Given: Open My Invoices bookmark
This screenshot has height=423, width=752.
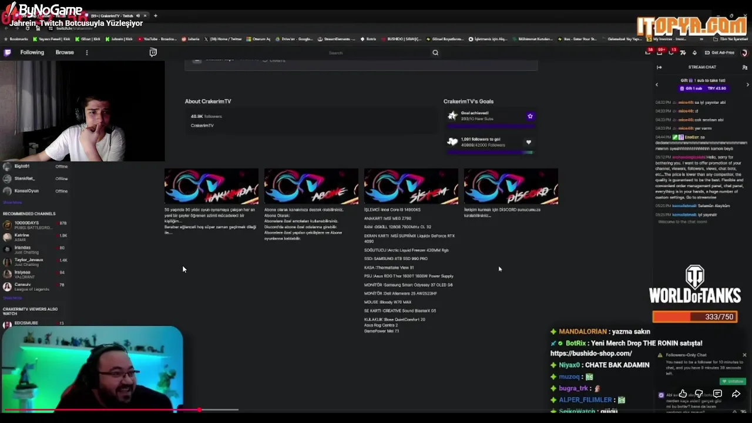Looking at the screenshot, I should (666, 39).
